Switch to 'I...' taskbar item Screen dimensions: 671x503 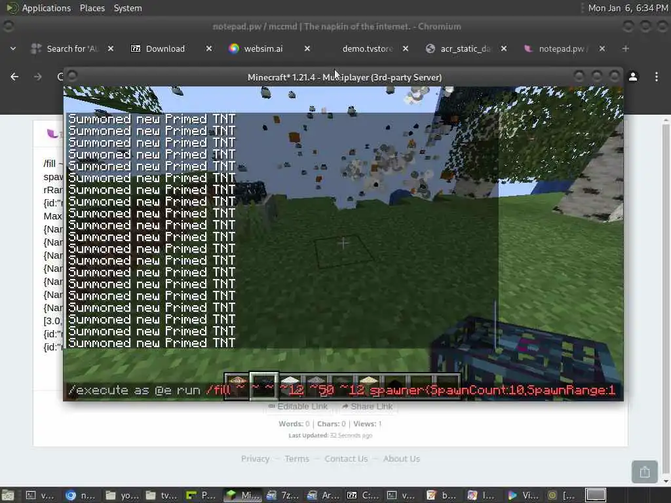coord(482,495)
